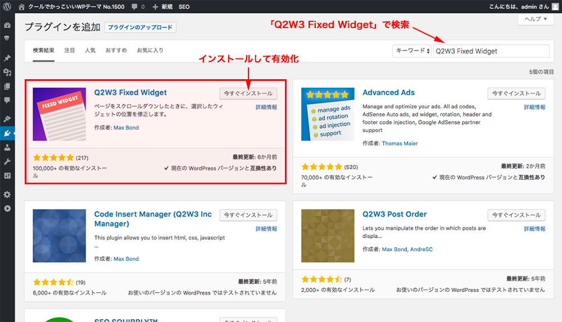The width and height of the screenshot is (562, 322).
Task: Open Max Bond author link of Q2W3 Fixed Widget
Action: (126, 128)
